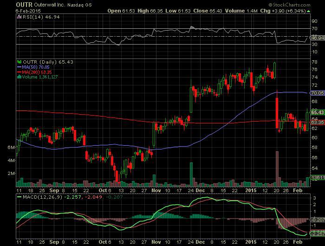Click the RSI(14) legend icon
The image size is (325, 246).
[x=19, y=17]
